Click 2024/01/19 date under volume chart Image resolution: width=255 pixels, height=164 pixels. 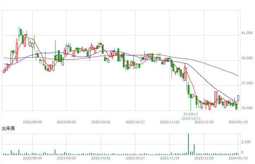coord(238,158)
